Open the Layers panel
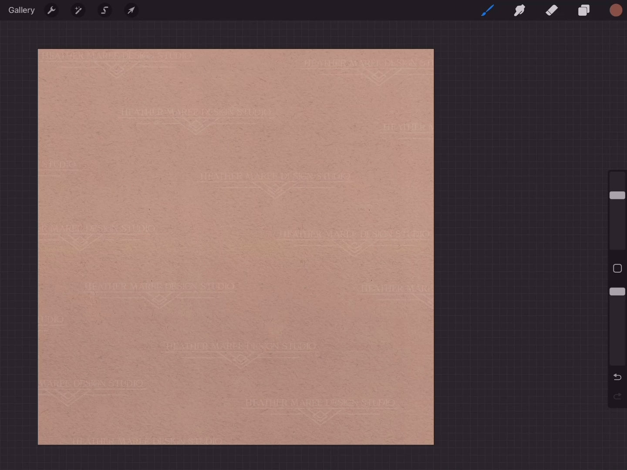 tap(583, 10)
